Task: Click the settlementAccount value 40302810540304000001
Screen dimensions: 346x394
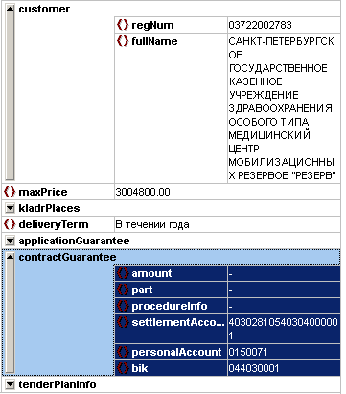Action: (x=283, y=329)
